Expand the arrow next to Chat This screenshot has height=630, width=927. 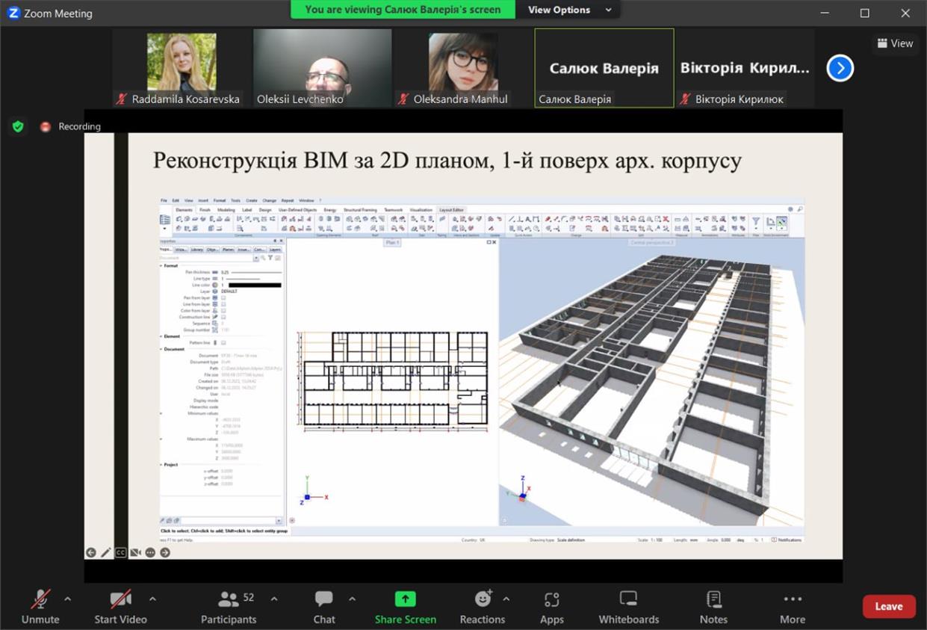point(352,599)
